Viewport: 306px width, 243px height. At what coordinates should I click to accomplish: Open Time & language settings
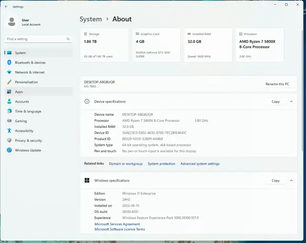tap(28, 111)
